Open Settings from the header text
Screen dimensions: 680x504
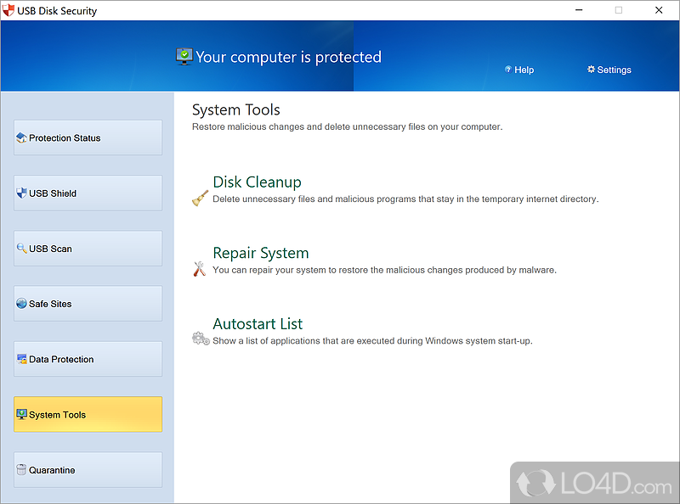click(615, 70)
